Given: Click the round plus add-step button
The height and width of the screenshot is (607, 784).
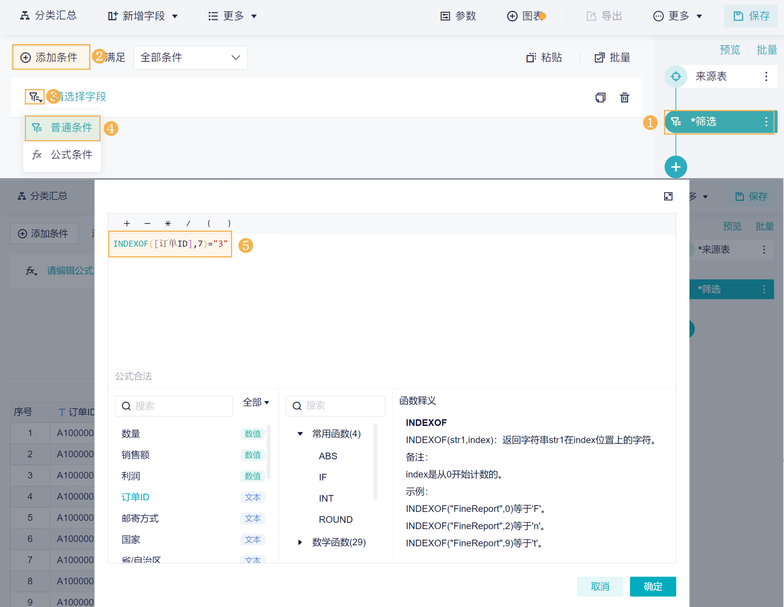Looking at the screenshot, I should tap(675, 167).
